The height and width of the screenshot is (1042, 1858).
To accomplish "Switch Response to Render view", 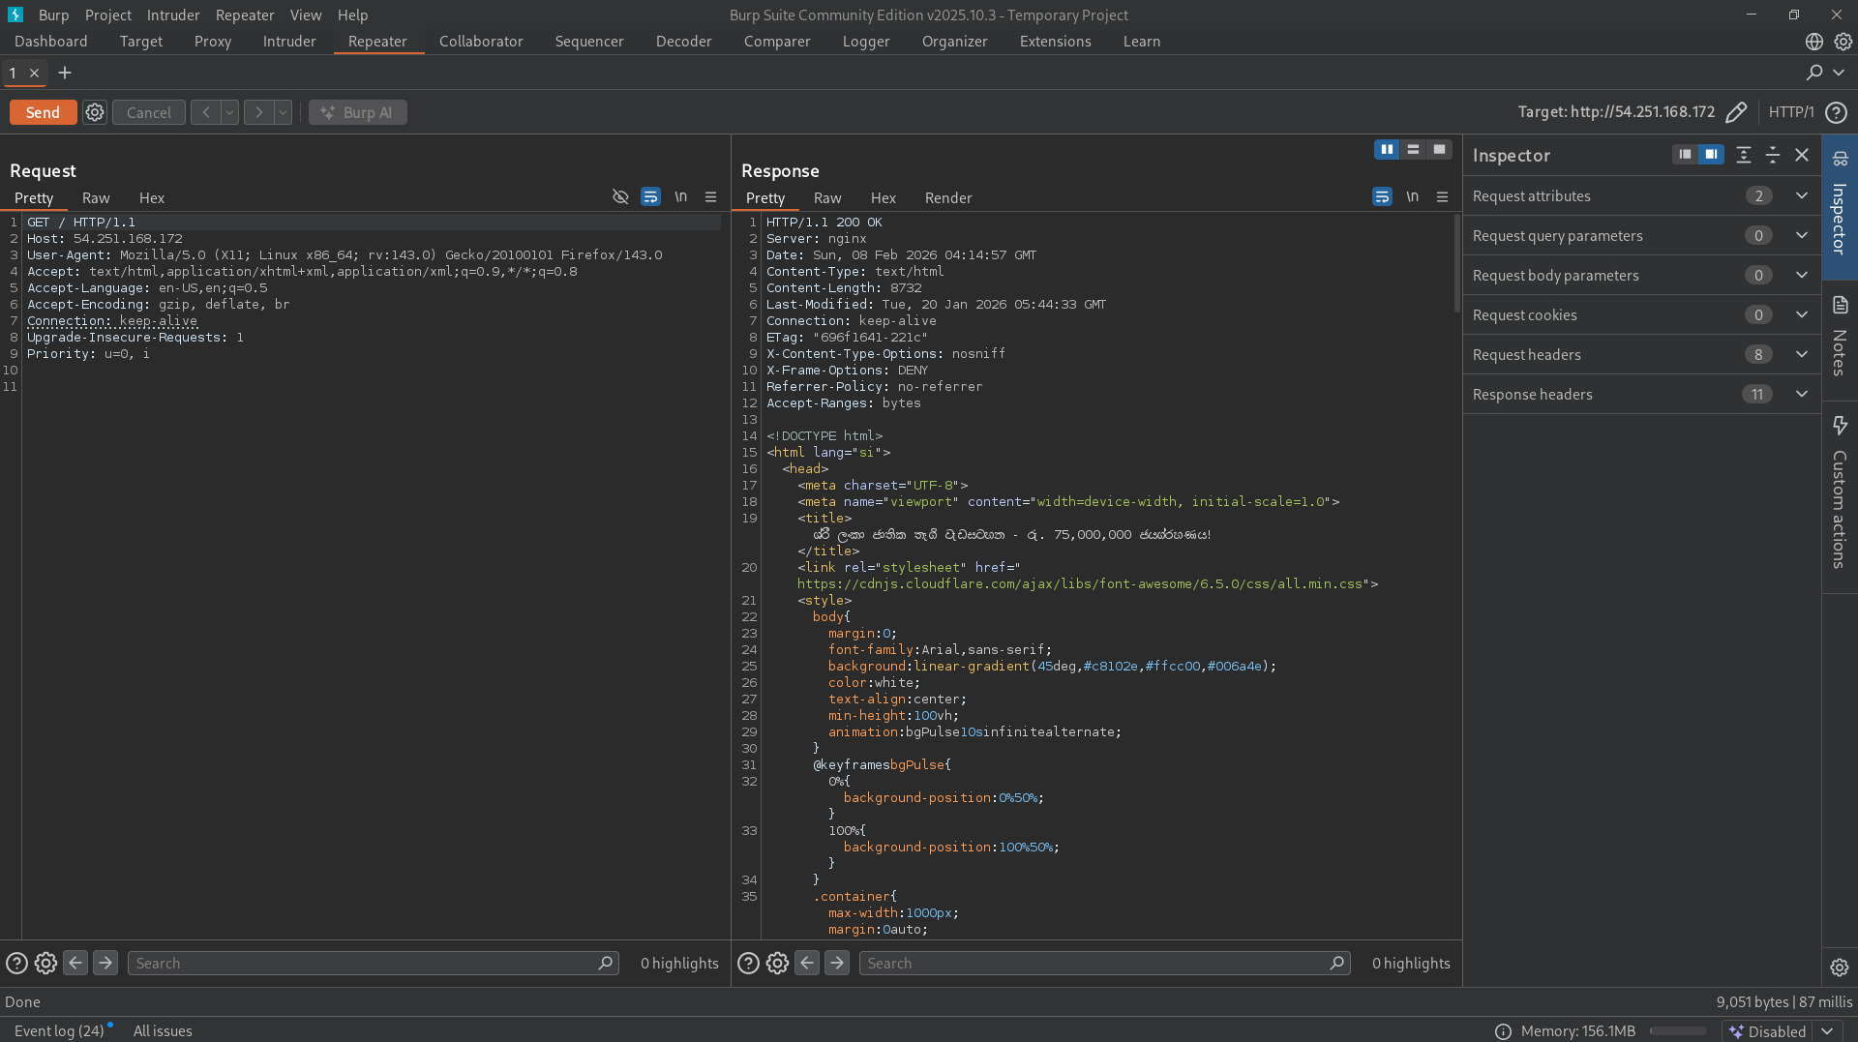I will tap(947, 197).
